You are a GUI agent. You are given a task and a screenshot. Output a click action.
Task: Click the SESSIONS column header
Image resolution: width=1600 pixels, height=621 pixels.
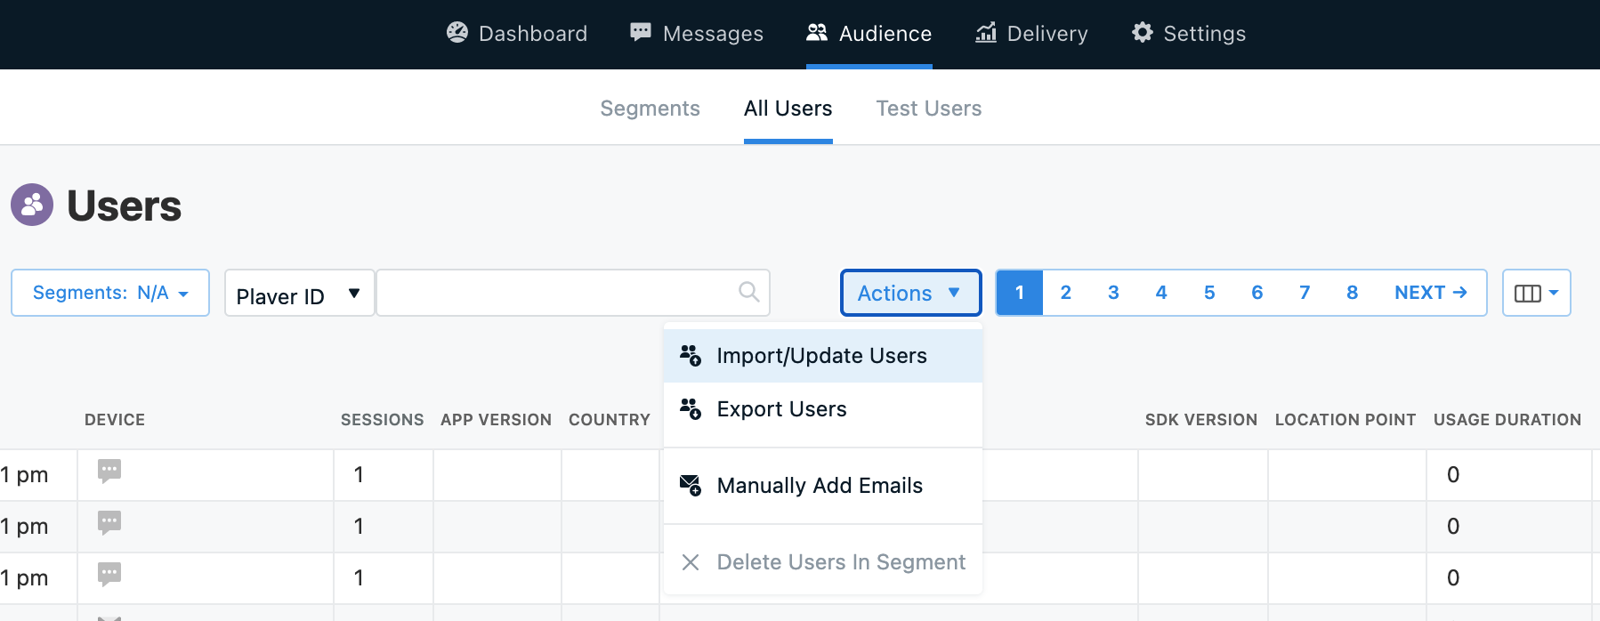(383, 420)
